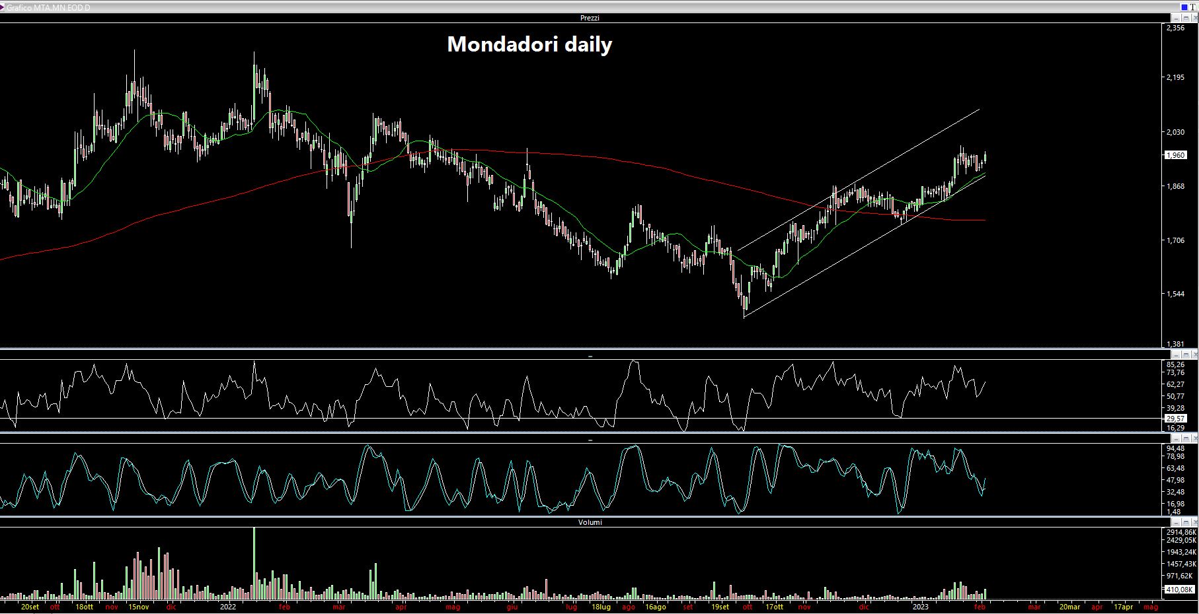1199x614 pixels.
Task: Click the highlighted volume value 410,08K
Action: pyautogui.click(x=1179, y=590)
